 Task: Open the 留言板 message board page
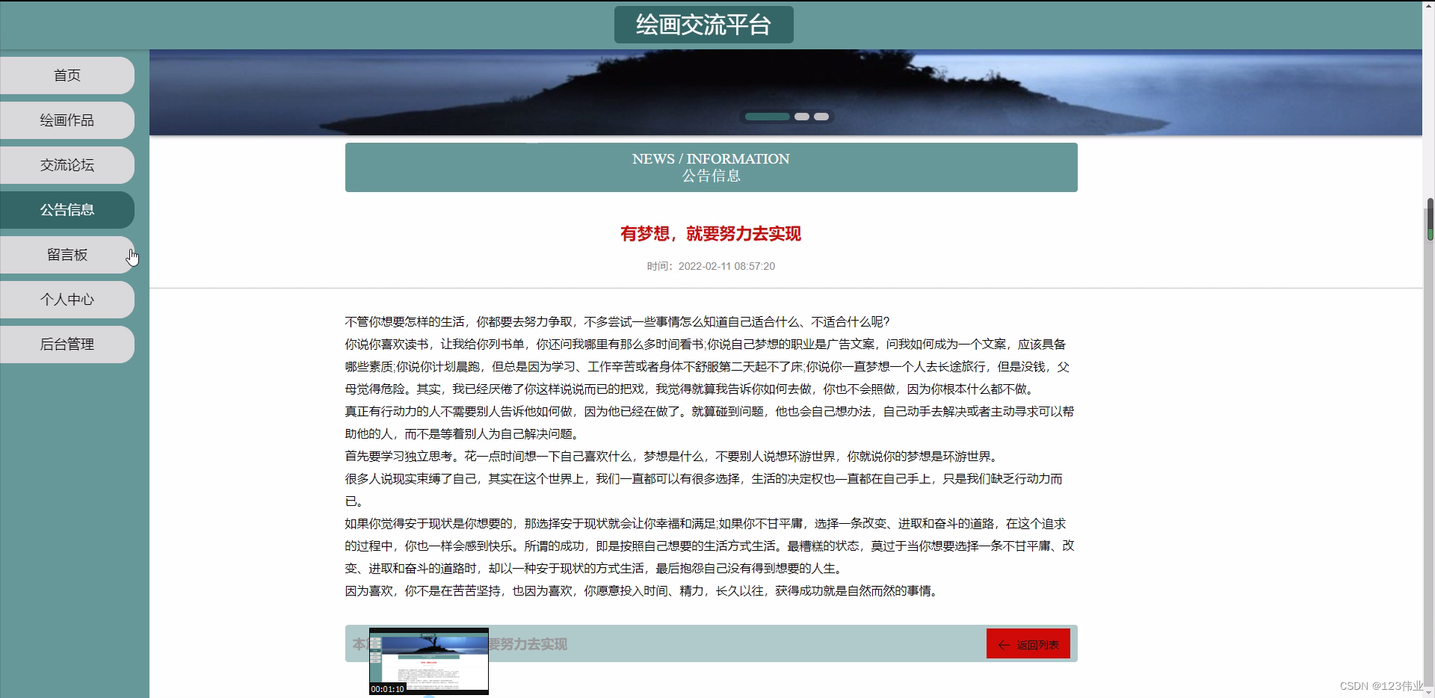pos(67,255)
